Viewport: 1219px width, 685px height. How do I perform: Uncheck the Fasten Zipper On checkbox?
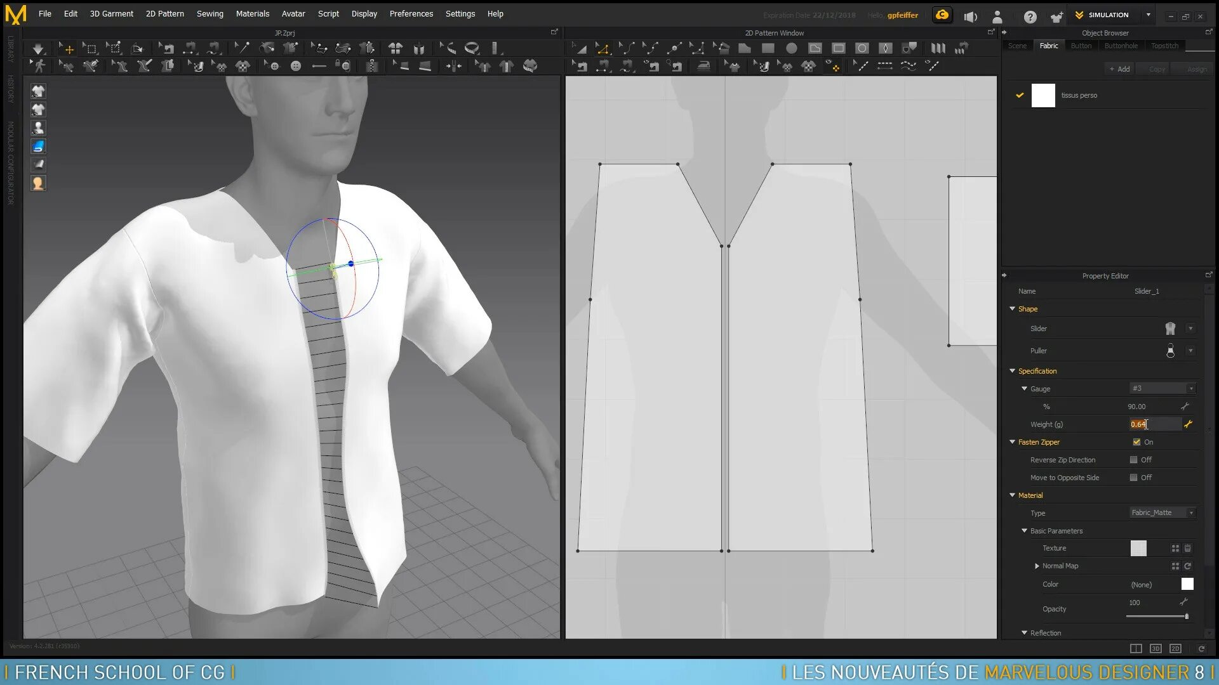click(1136, 442)
